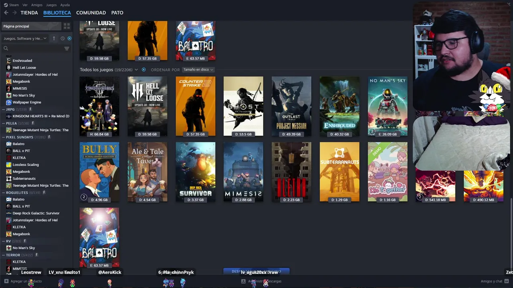Open Tamaño en disco sort dropdown

pos(198,70)
